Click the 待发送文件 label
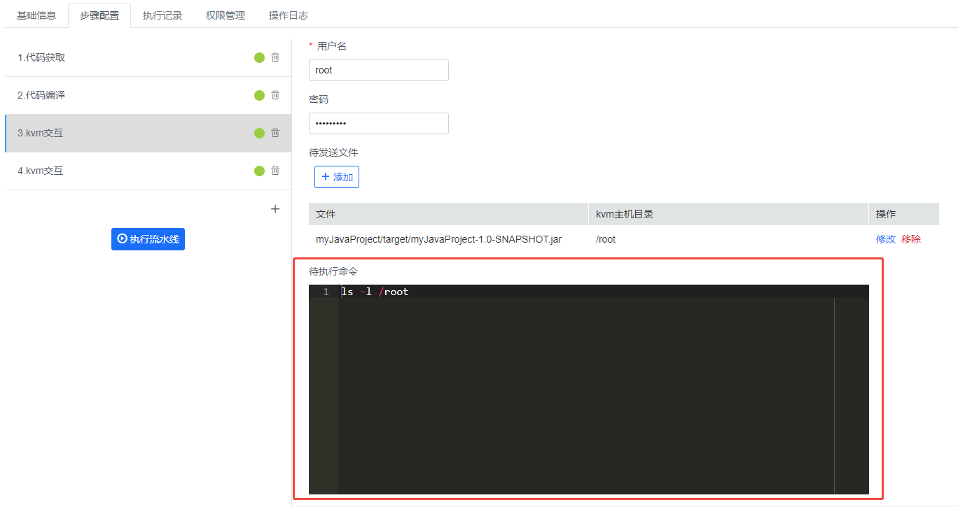The image size is (958, 507). (x=333, y=152)
